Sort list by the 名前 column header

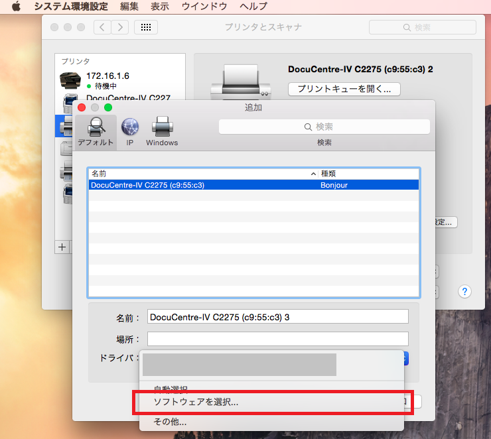199,172
